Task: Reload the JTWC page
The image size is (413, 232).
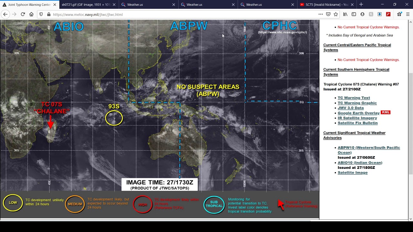Action: tap(23, 14)
